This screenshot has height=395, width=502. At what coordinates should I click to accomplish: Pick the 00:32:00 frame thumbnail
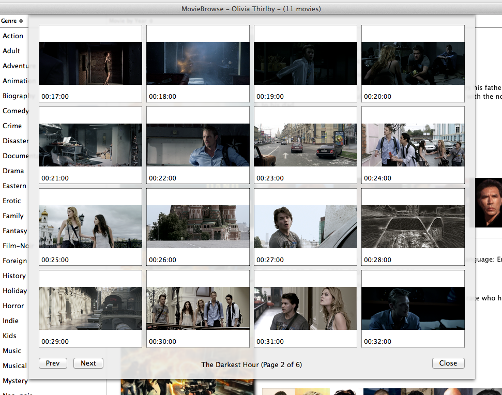[x=413, y=308]
